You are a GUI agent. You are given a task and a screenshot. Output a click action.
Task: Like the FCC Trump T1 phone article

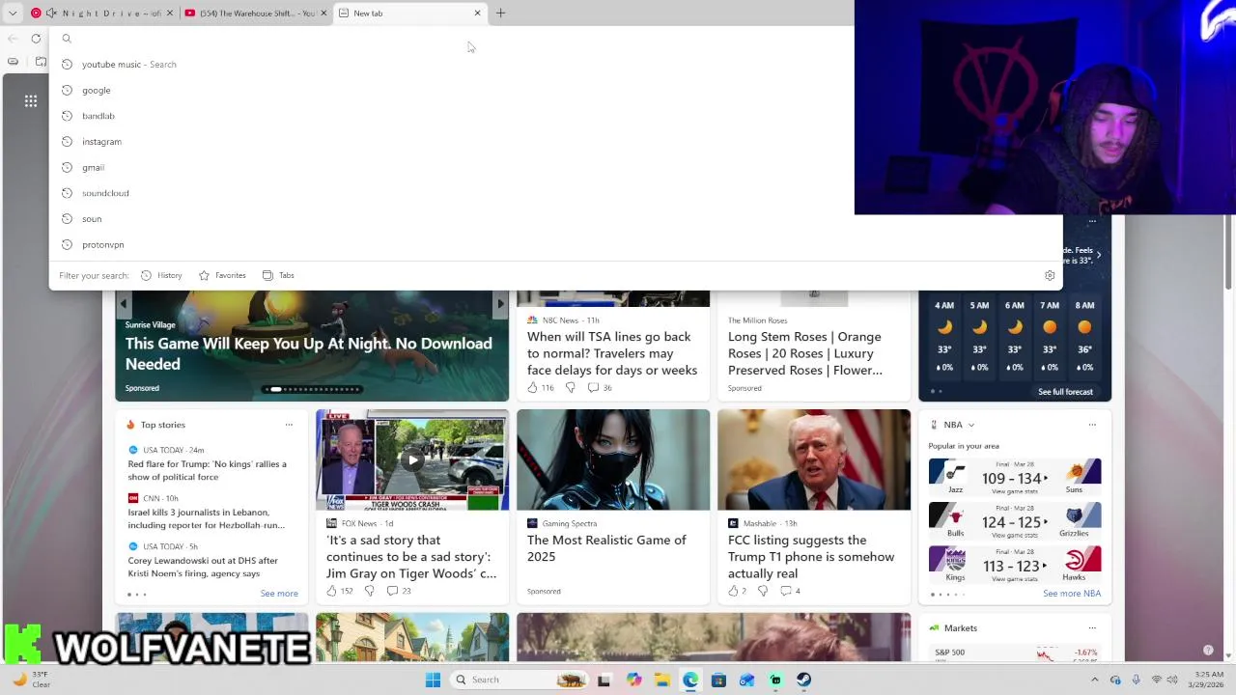[733, 591]
